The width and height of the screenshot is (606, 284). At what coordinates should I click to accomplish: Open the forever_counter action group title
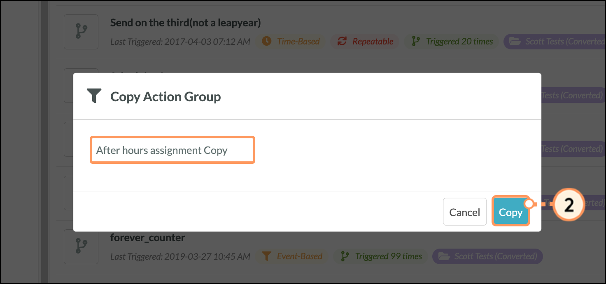click(147, 237)
